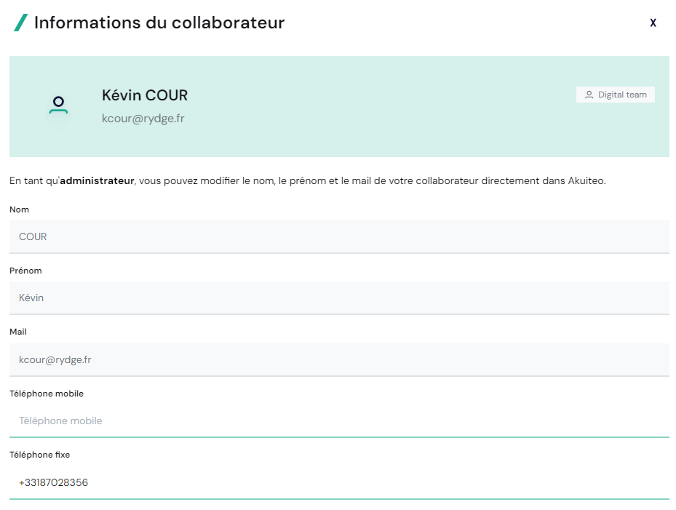Image resolution: width=676 pixels, height=510 pixels.
Task: Click the Prénom field label
Action: tap(25, 271)
